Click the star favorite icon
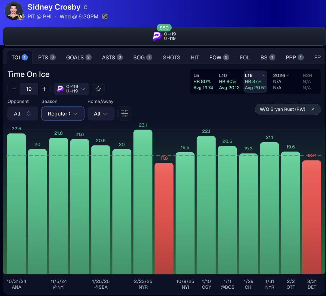 pos(98,89)
